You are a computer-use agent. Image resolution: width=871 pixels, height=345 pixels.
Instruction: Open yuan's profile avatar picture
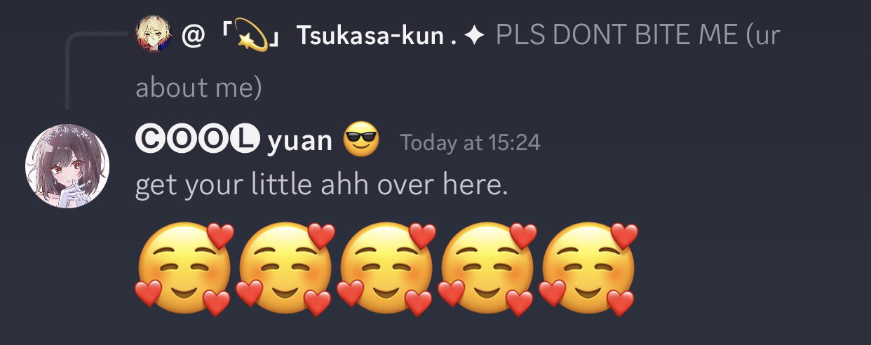click(67, 166)
